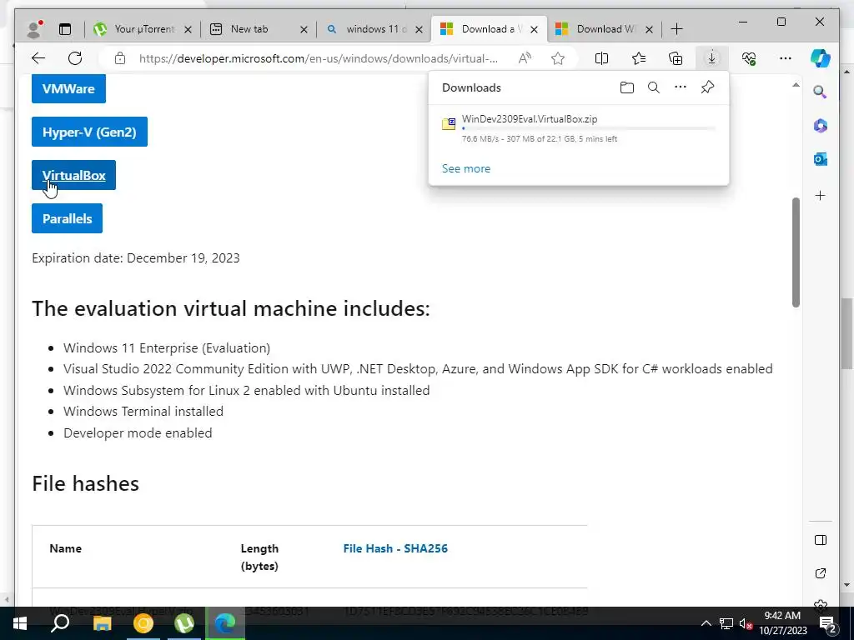Click the page vertical scrollbar thumb
The image size is (854, 640).
(796, 252)
